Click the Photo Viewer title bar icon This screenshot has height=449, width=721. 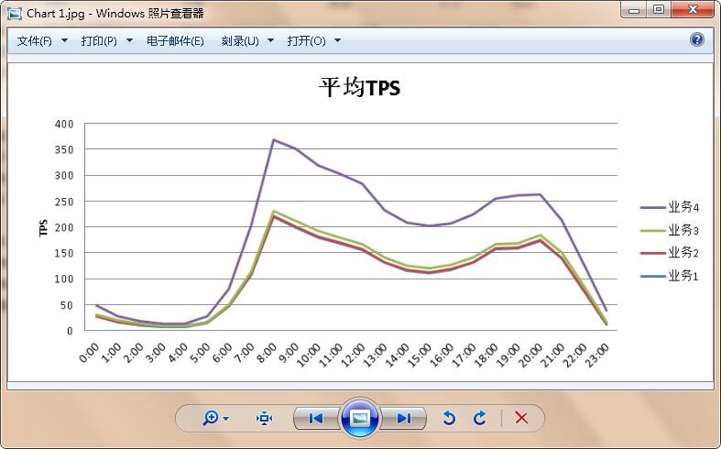(15, 14)
